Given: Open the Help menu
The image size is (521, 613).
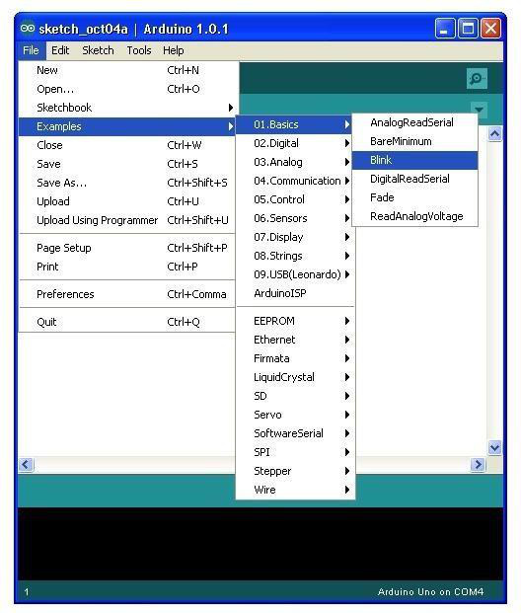Looking at the screenshot, I should 174,50.
